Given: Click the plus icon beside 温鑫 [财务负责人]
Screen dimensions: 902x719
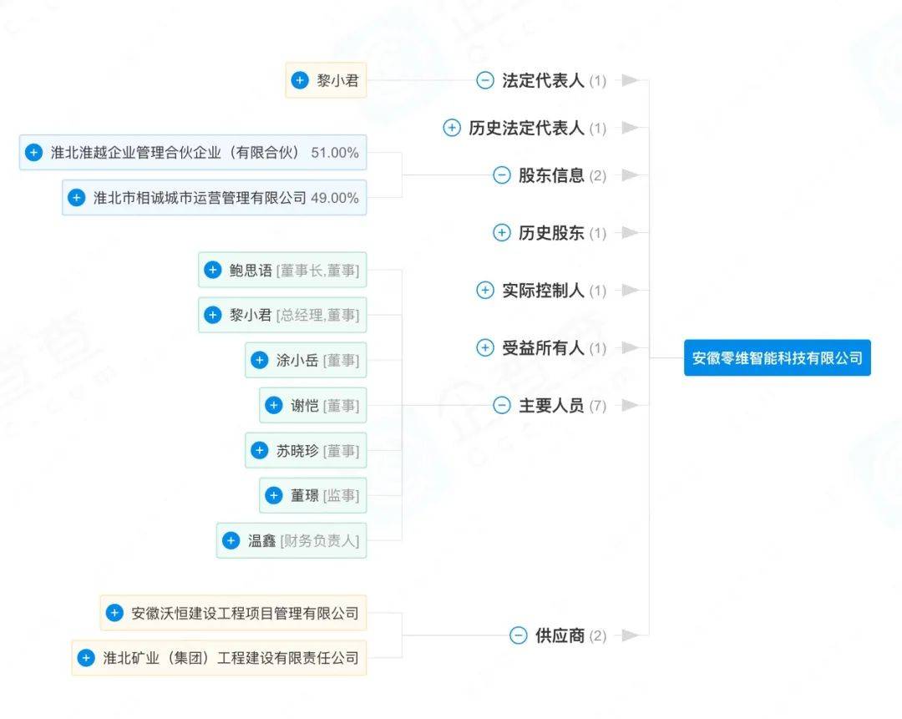Looking at the screenshot, I should (x=231, y=540).
